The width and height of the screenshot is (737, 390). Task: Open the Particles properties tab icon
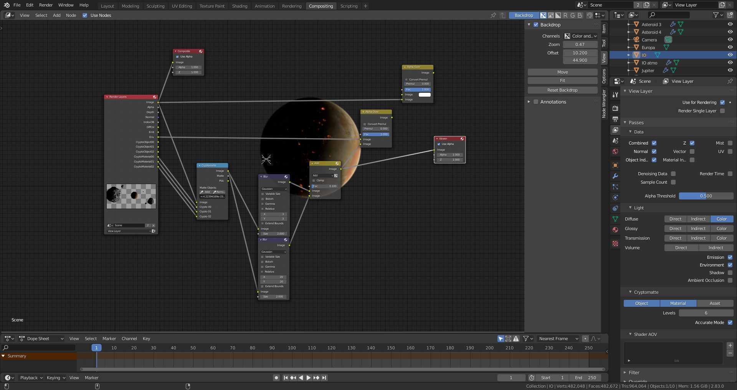click(615, 187)
